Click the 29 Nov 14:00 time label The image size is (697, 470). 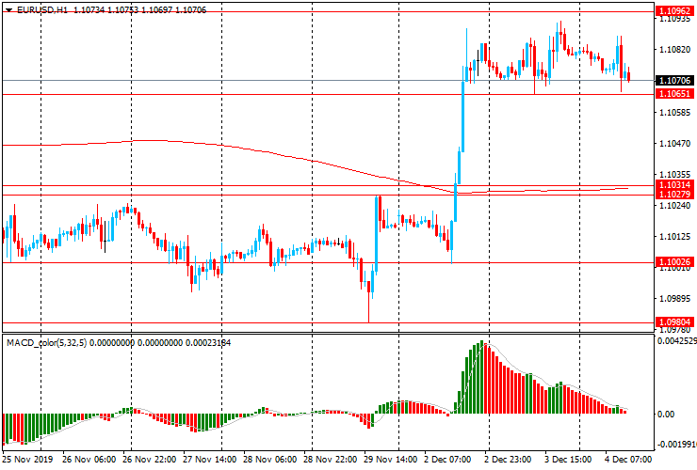click(x=391, y=459)
